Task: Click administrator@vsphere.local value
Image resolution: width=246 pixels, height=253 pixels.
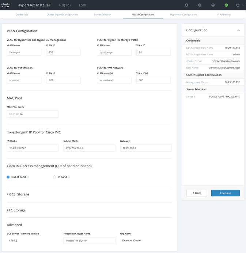Action: pyautogui.click(x=224, y=68)
